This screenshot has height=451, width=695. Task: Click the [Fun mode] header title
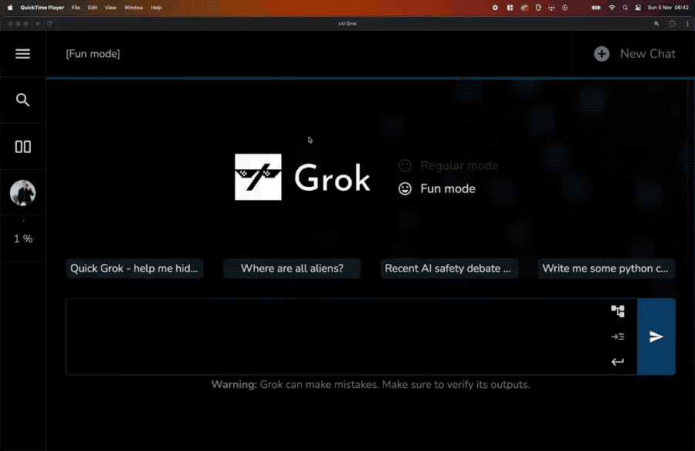[93, 54]
